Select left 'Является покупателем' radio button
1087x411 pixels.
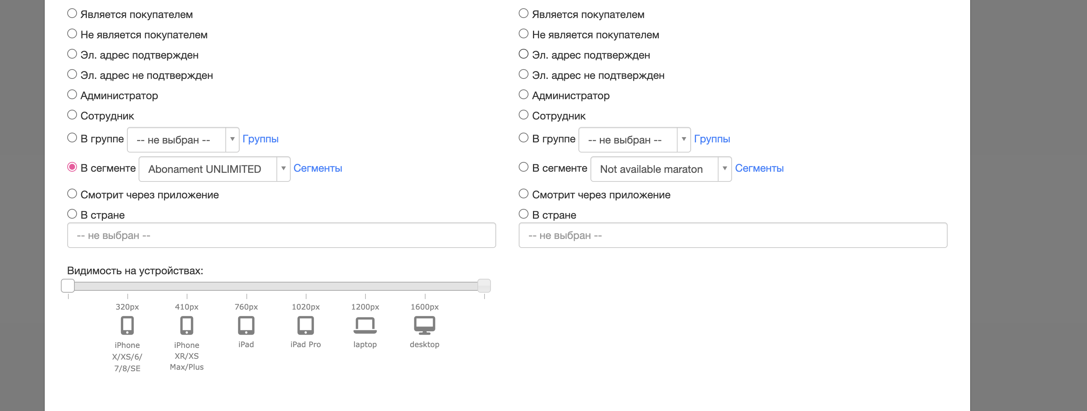72,14
